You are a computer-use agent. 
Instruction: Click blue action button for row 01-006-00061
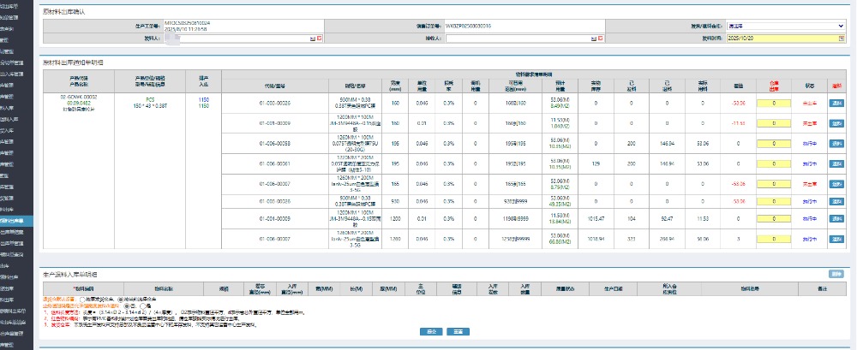836,163
